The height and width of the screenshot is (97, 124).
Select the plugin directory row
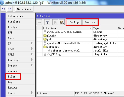point(80,35)
